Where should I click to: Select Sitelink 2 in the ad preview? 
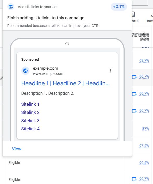pos(30,113)
